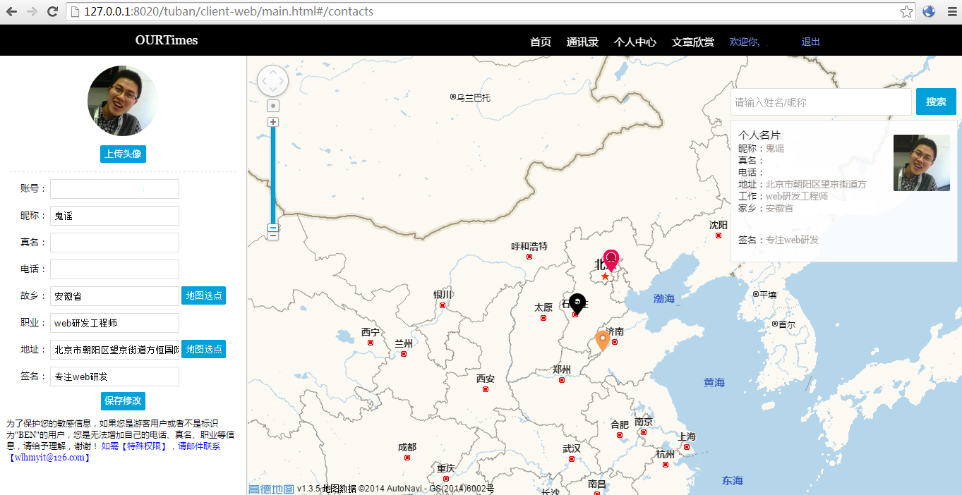Click the 武汉 city label on map
The width and height of the screenshot is (962, 495).
pos(572,448)
